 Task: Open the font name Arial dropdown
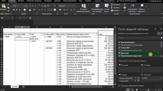tap(24, 6)
